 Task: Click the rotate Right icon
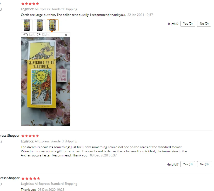coord(39,35)
